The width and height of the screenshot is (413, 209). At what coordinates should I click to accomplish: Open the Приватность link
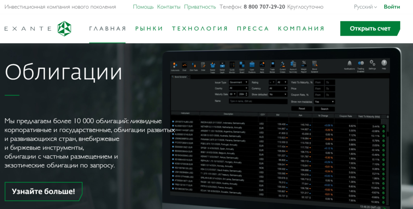(x=200, y=7)
